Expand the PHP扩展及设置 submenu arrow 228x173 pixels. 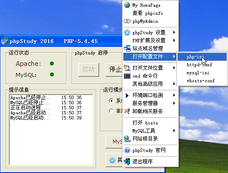[x=174, y=40]
